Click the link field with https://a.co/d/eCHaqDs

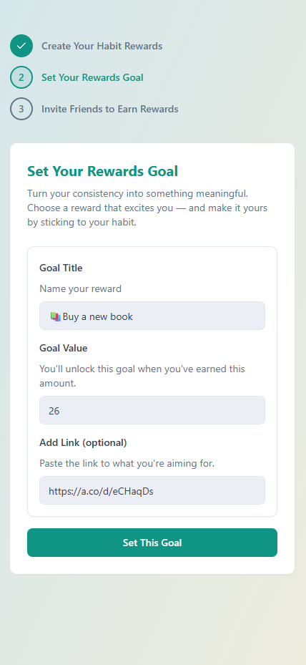pyautogui.click(x=152, y=490)
